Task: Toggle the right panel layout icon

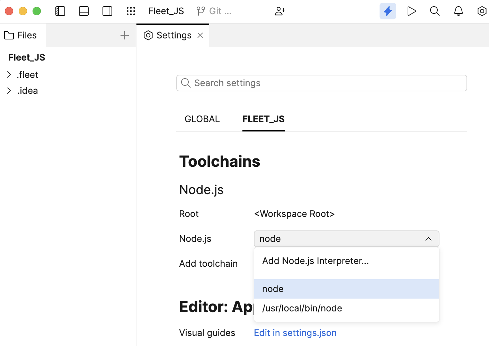Action: pyautogui.click(x=107, y=11)
